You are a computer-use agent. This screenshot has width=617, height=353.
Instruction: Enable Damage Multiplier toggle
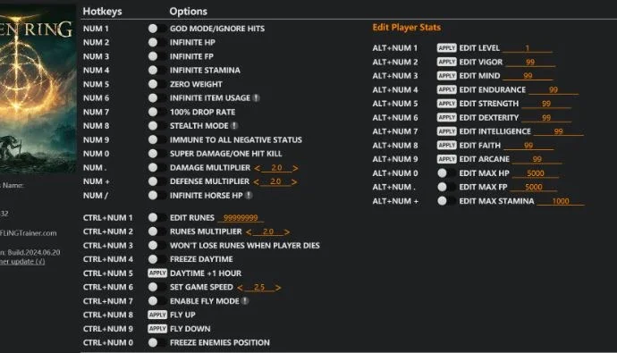pos(157,167)
